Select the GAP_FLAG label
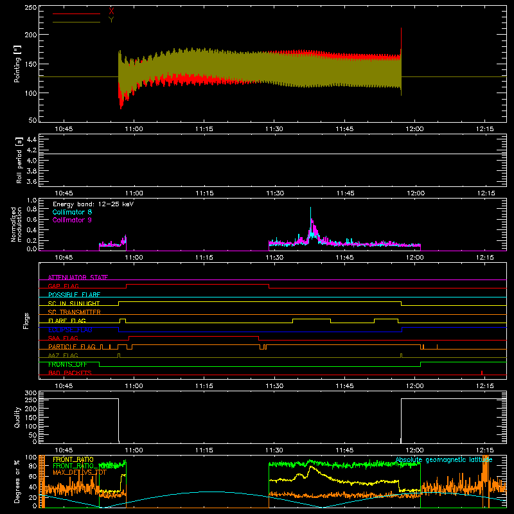 (x=63, y=286)
